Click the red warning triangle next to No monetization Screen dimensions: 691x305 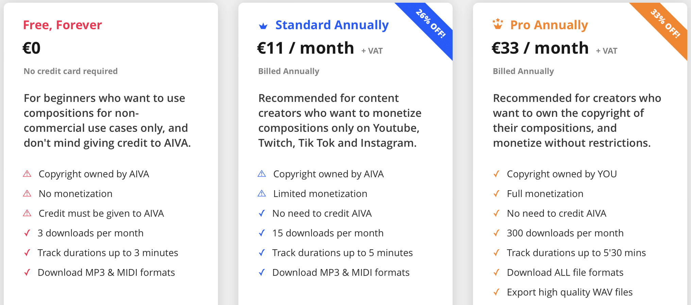[27, 194]
